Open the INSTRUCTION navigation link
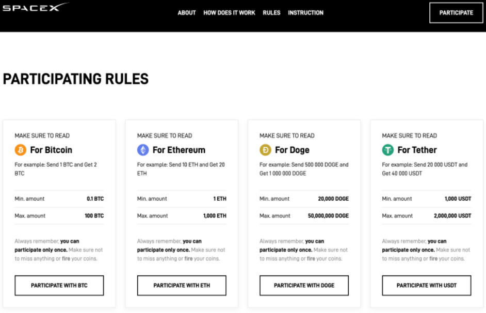Viewport: 486px width, 313px height. coord(305,13)
